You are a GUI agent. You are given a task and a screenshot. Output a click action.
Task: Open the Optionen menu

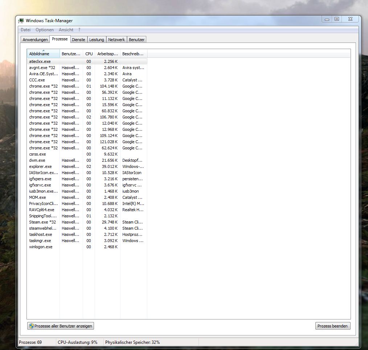(45, 30)
